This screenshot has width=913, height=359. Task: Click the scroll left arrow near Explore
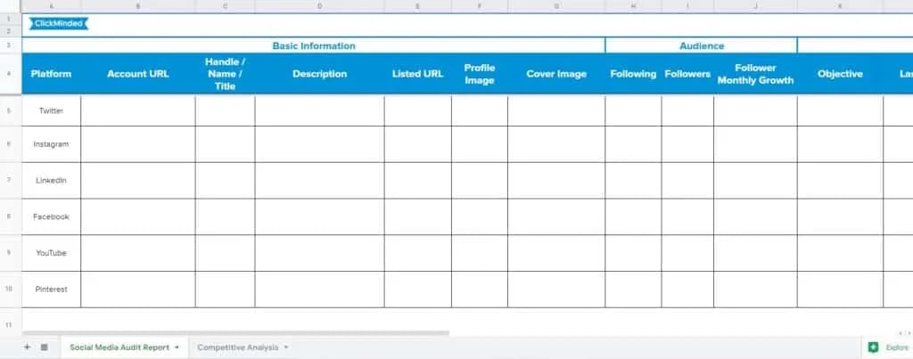899,332
